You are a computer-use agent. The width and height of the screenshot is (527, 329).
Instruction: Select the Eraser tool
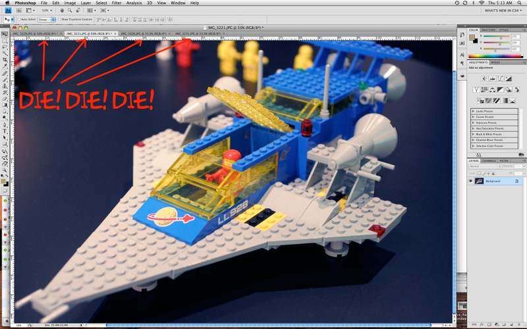5,99
